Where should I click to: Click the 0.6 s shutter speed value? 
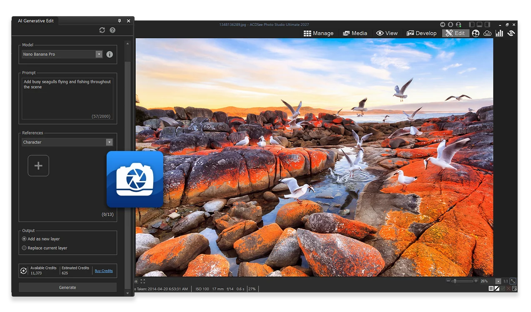241,289
